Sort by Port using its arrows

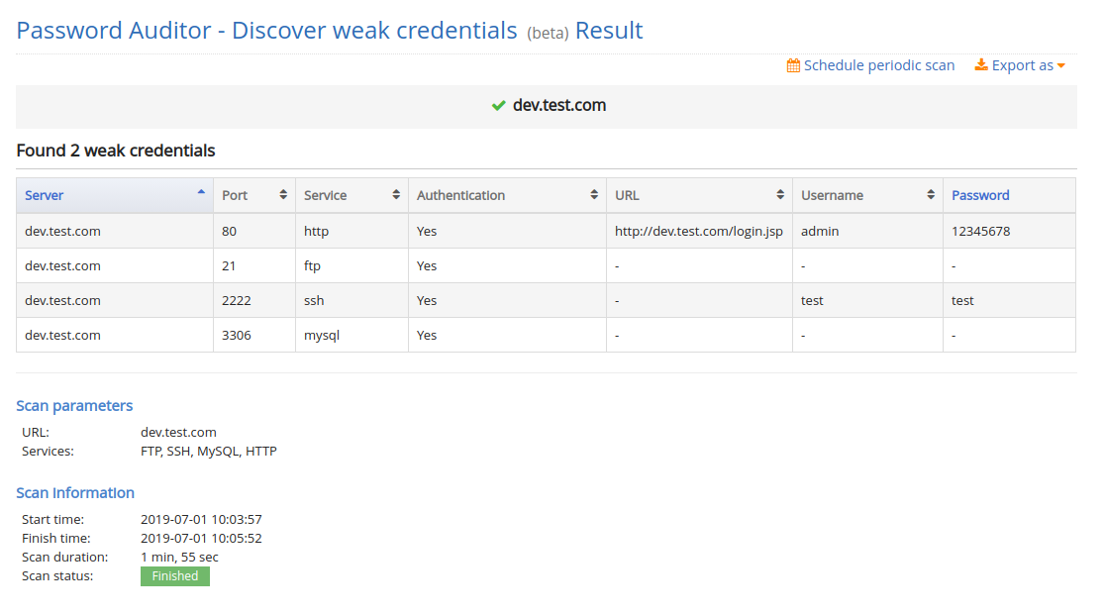(x=283, y=195)
